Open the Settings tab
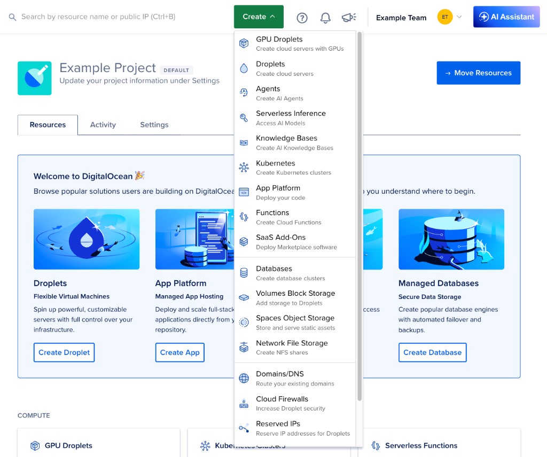This screenshot has height=457, width=547. point(154,125)
